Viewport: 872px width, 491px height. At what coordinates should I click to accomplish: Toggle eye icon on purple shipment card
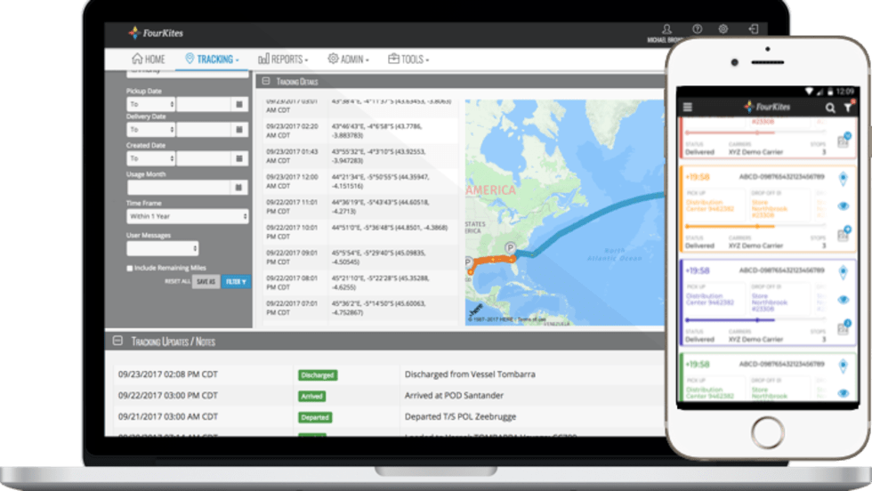[843, 301]
